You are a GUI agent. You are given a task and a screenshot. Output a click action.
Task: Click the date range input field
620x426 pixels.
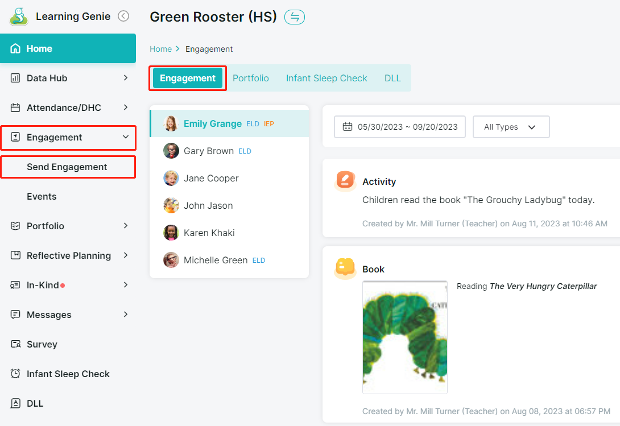pos(407,127)
